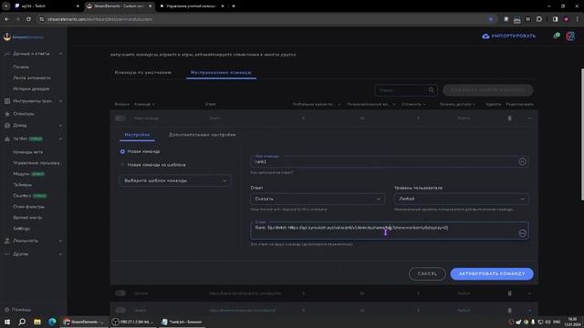Close the Twitch browser tab
This screenshot has height=328, width=584.
[78, 6]
